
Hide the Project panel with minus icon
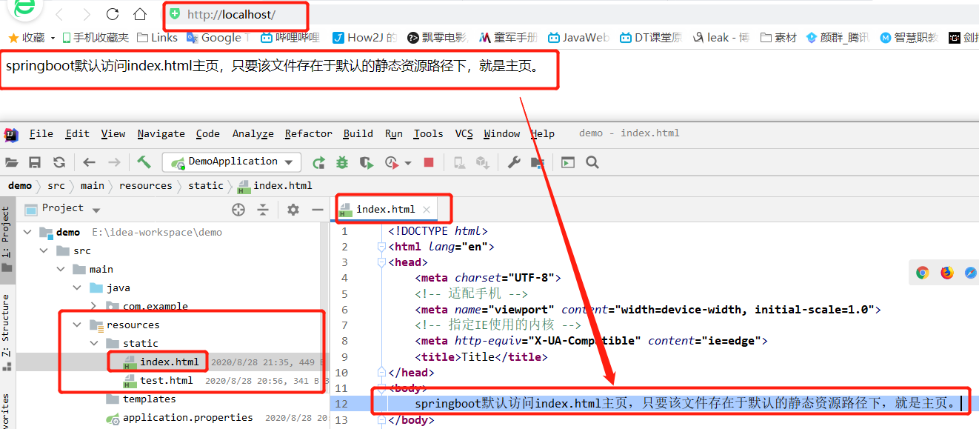pos(317,210)
